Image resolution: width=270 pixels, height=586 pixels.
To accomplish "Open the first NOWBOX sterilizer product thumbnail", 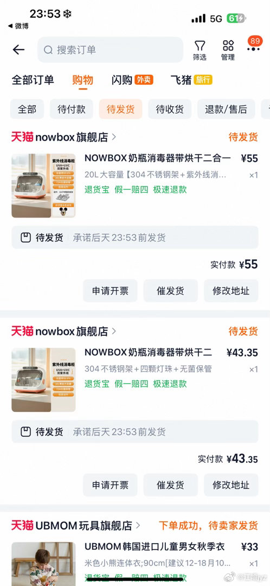I will tap(43, 186).
